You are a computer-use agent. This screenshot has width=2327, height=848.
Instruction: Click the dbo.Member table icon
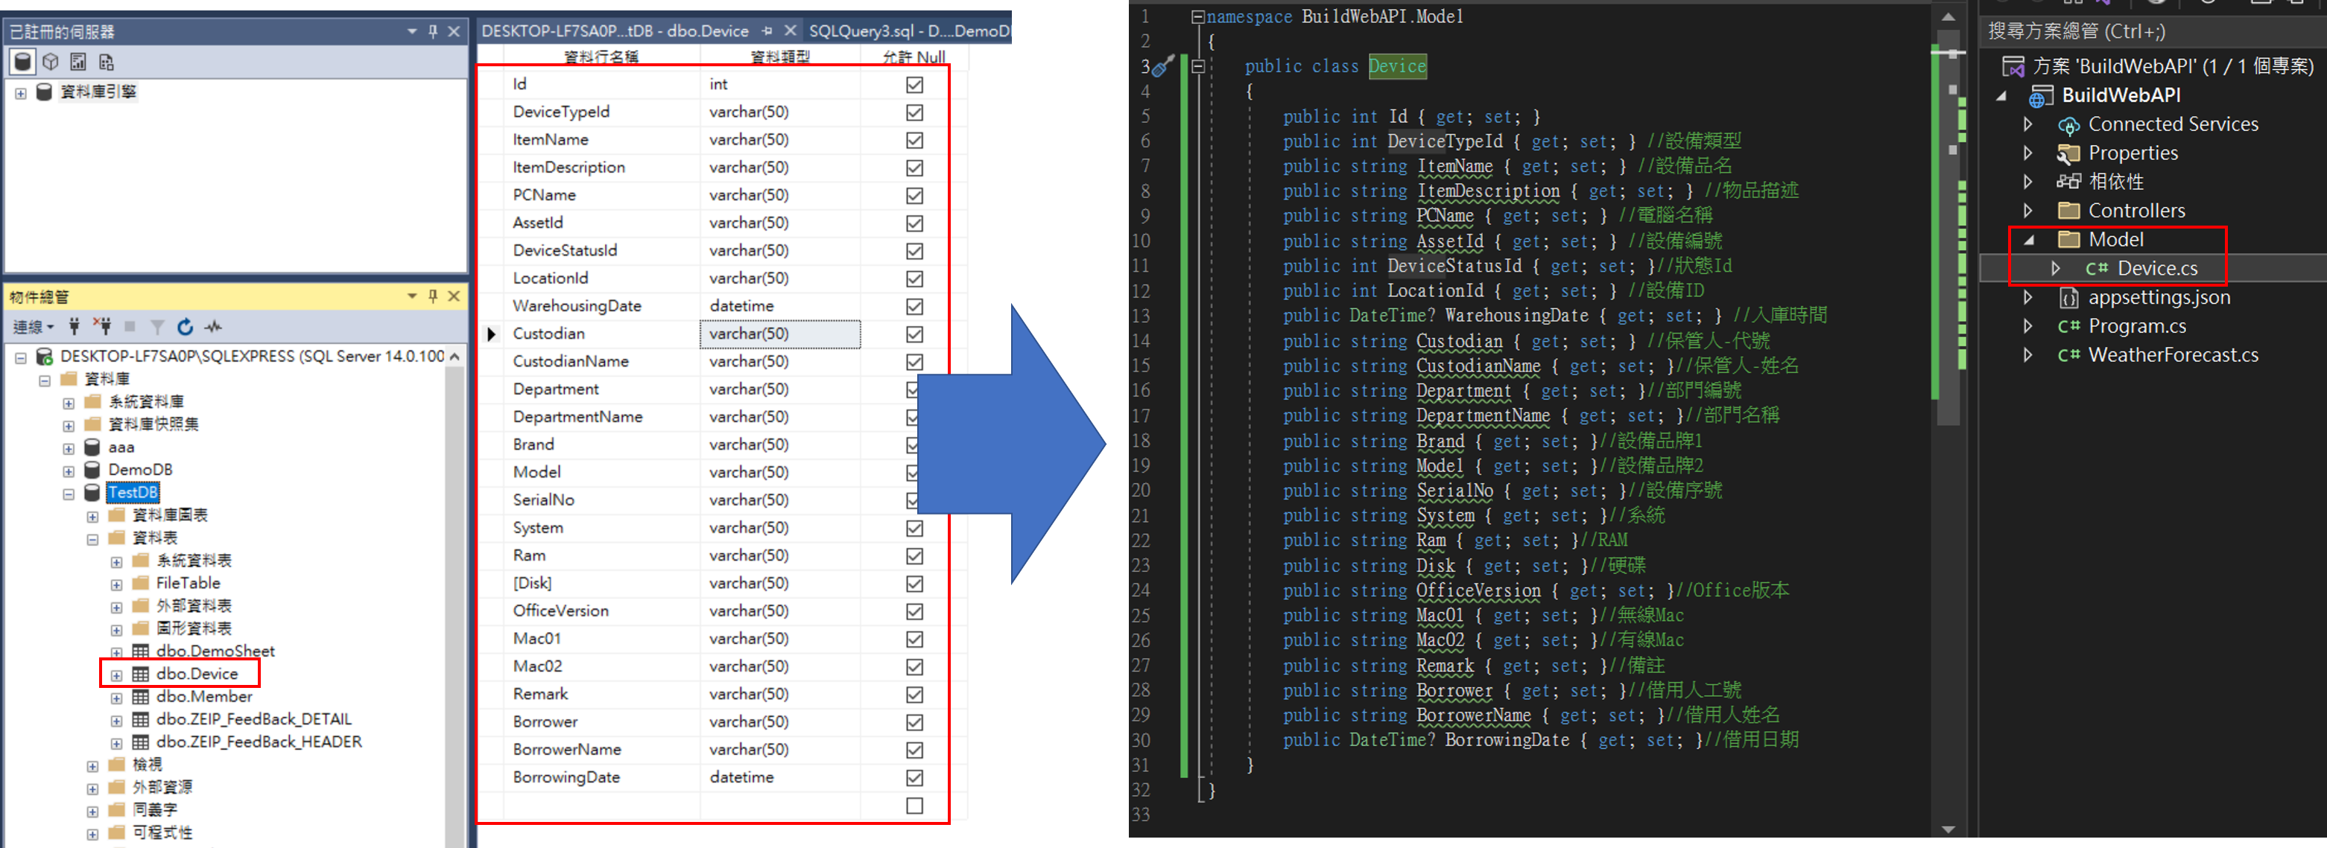coord(141,696)
